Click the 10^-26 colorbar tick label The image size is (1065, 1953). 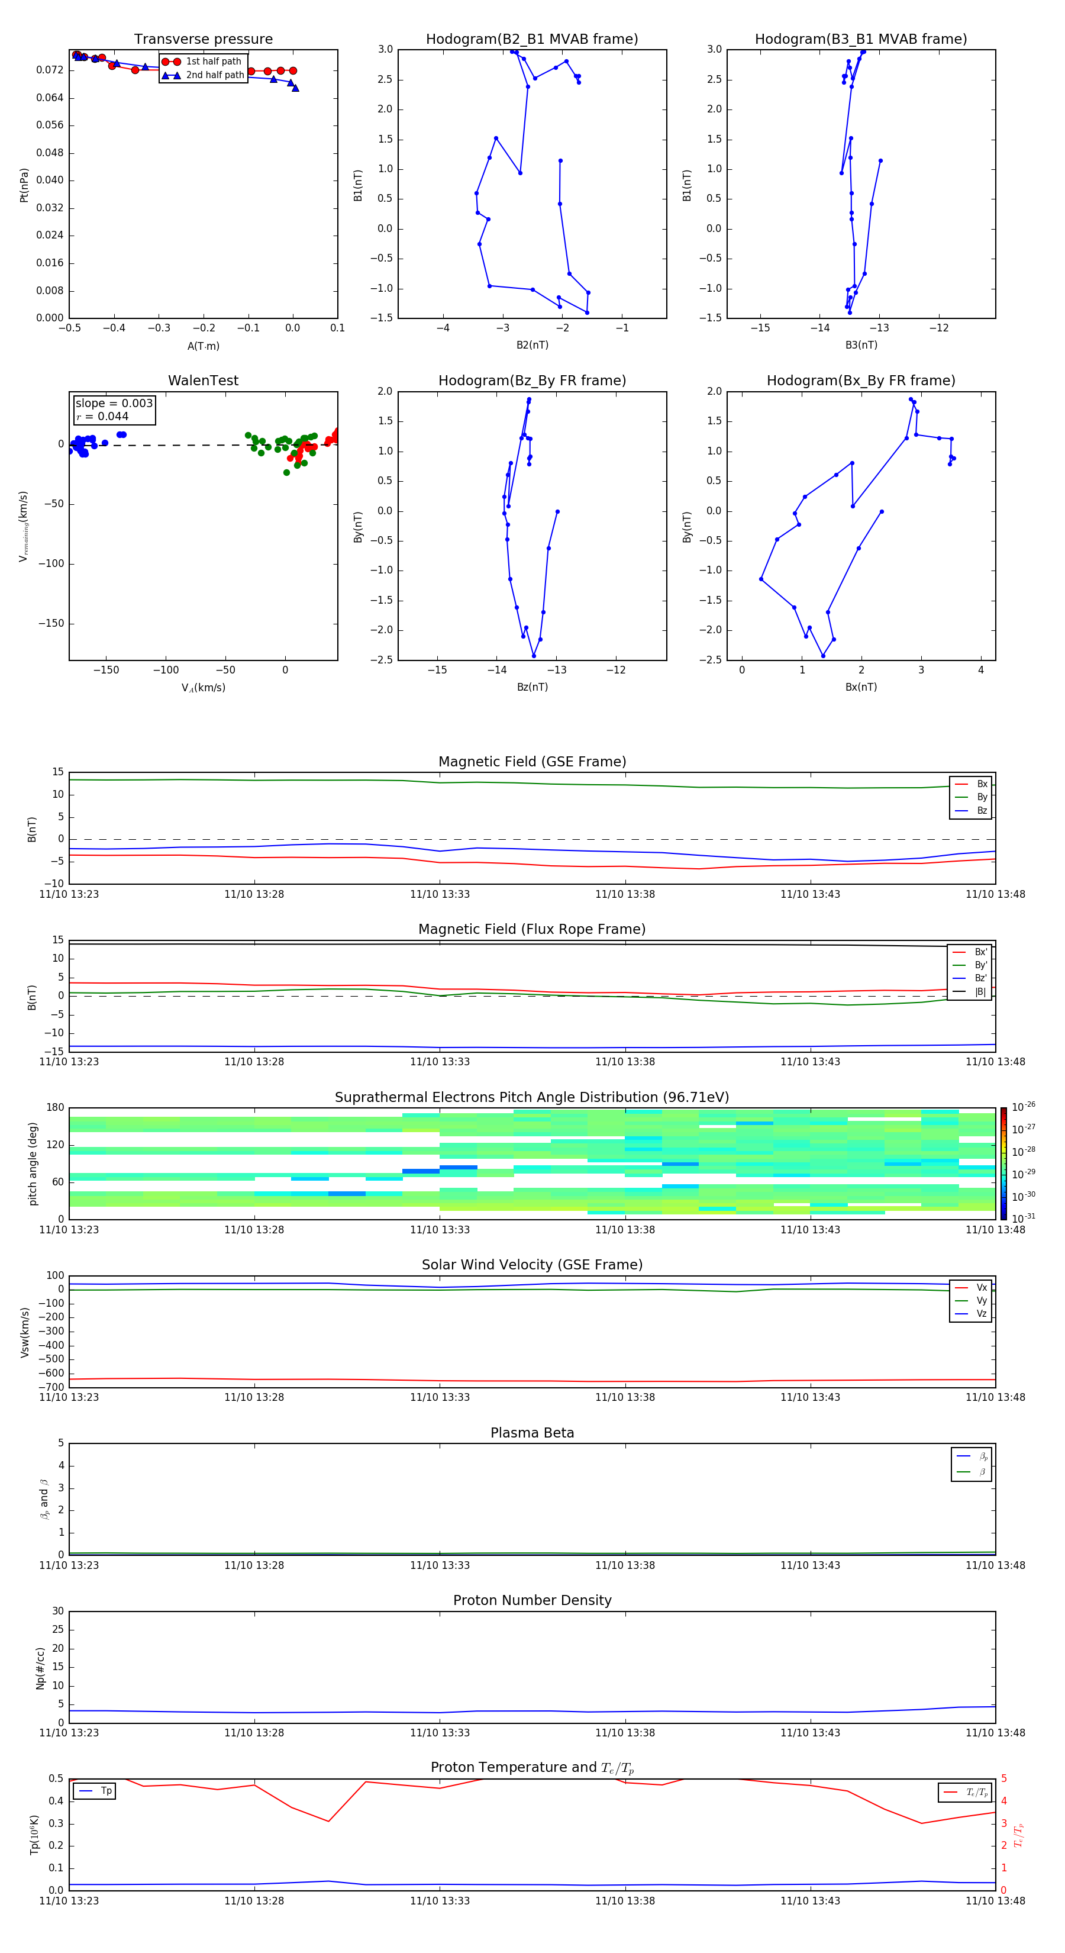pyautogui.click(x=1024, y=1107)
